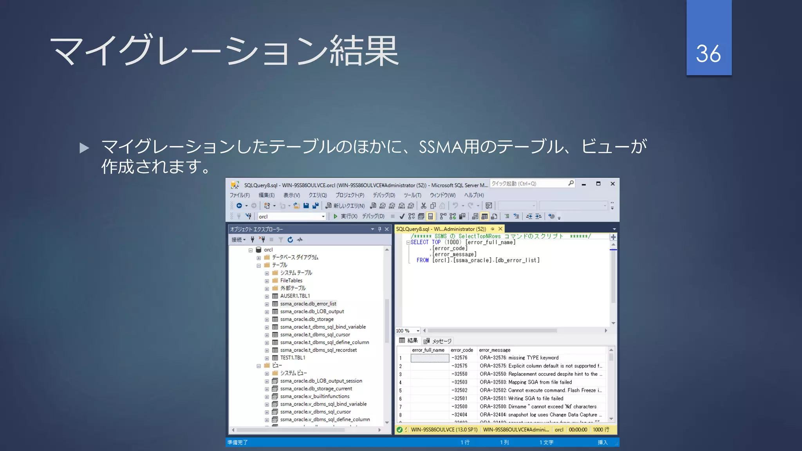The height and width of the screenshot is (451, 802).
Task: Click the Display Estimated Execution Plan icon
Action: click(412, 216)
